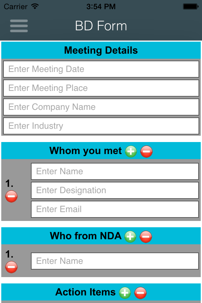Delete entry 1 under Who from NDA
The width and height of the screenshot is (202, 303).
click(11, 267)
